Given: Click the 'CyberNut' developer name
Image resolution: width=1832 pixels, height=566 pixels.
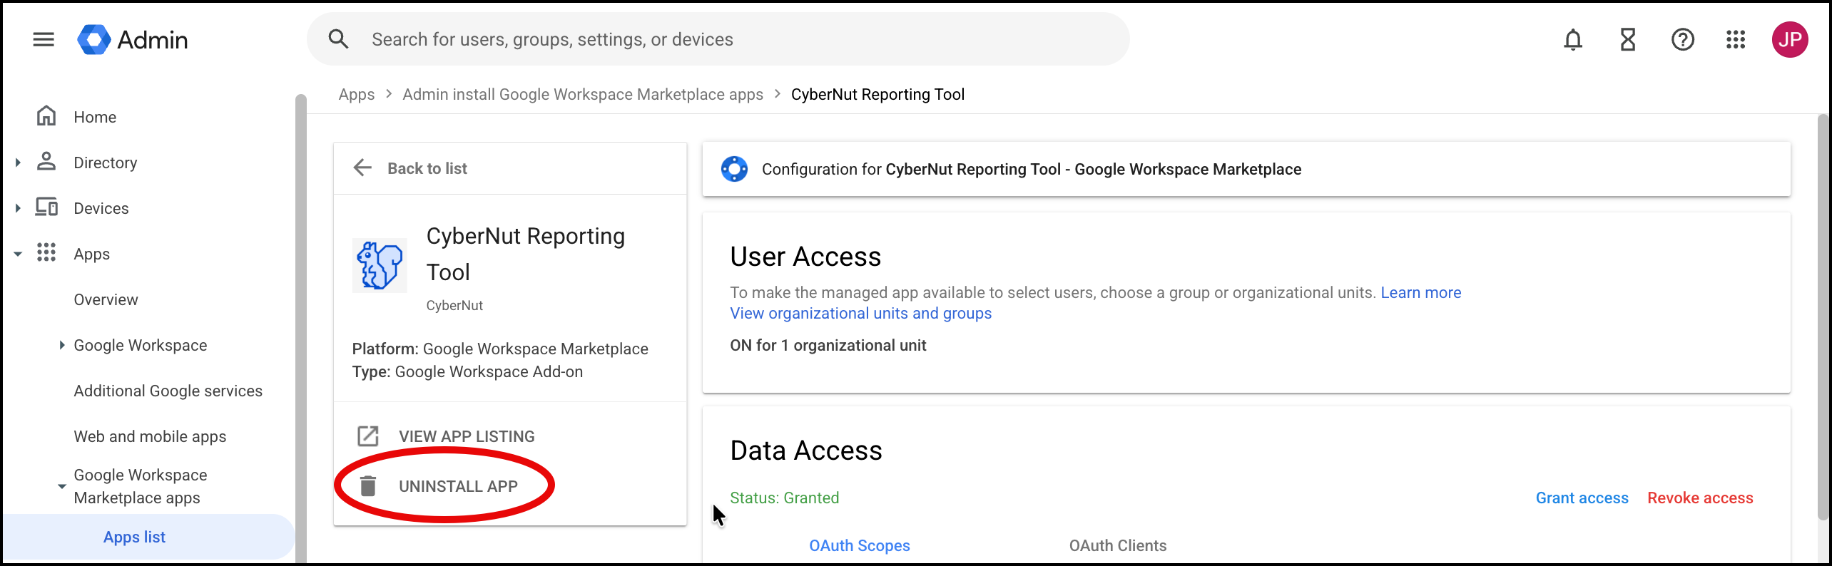Looking at the screenshot, I should click(x=454, y=305).
